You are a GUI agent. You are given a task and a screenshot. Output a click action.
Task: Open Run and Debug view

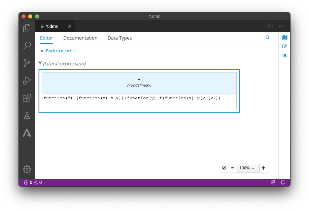(x=27, y=81)
